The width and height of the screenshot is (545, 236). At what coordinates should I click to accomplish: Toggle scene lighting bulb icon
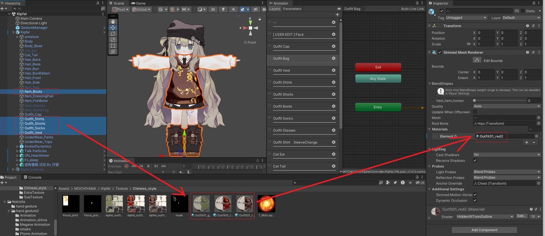tap(223, 10)
